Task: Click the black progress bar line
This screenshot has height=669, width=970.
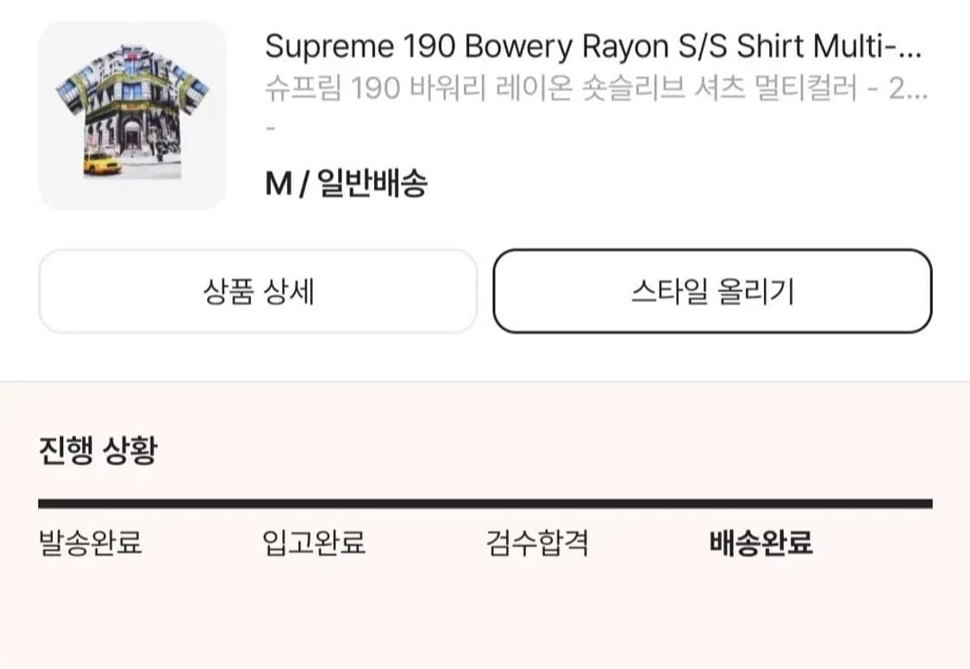Action: click(x=485, y=498)
